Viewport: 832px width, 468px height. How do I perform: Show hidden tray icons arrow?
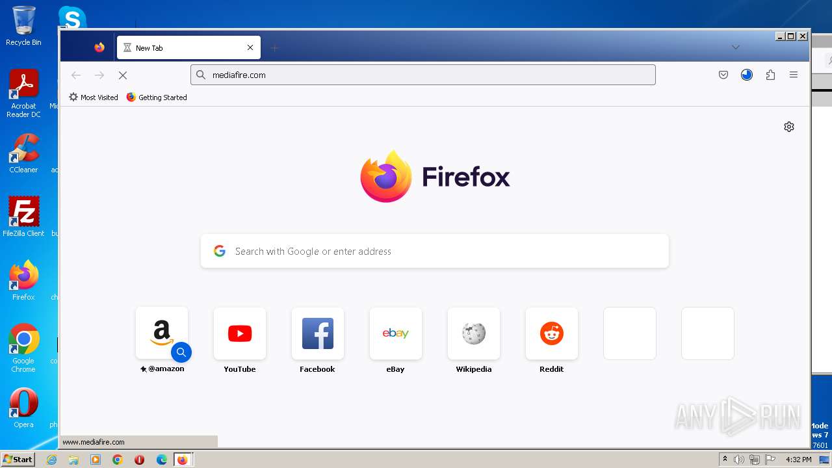pos(725,460)
